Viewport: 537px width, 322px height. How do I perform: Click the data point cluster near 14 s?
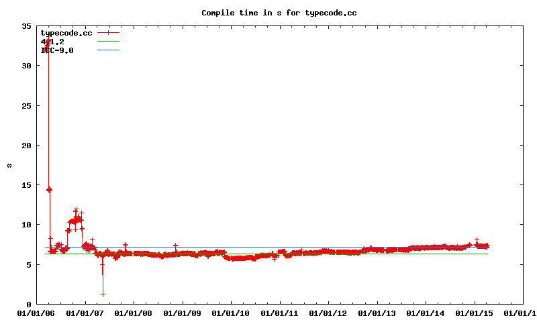click(x=49, y=190)
